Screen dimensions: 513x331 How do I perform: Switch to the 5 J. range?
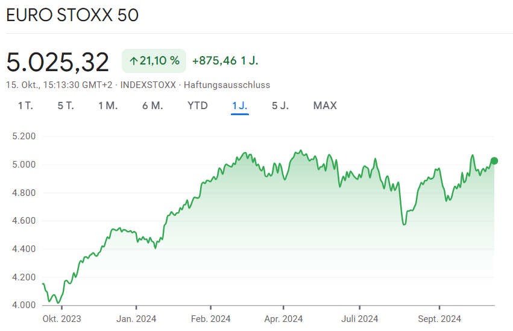280,106
